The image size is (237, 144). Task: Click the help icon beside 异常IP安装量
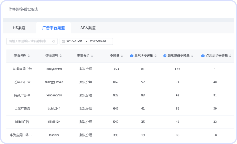point(132,56)
